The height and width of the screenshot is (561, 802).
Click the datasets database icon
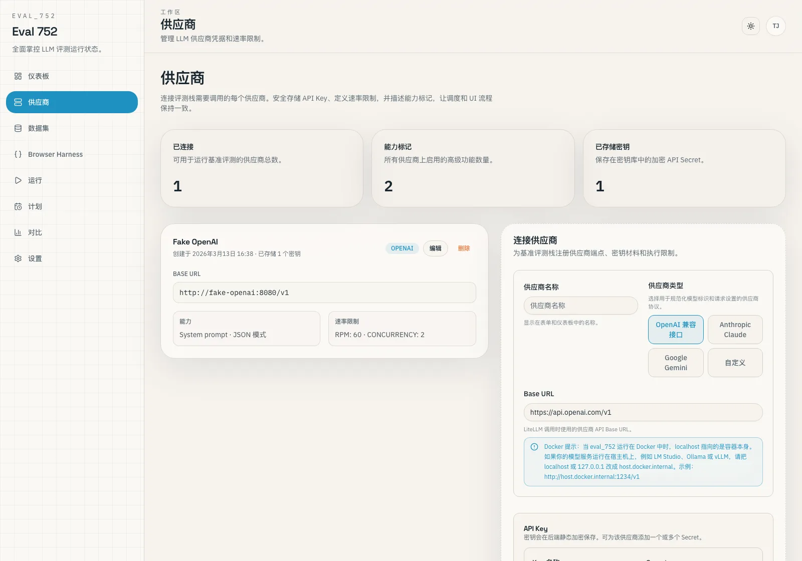(x=18, y=128)
